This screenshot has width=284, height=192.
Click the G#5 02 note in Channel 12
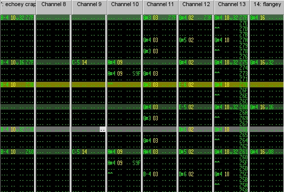click(186, 40)
